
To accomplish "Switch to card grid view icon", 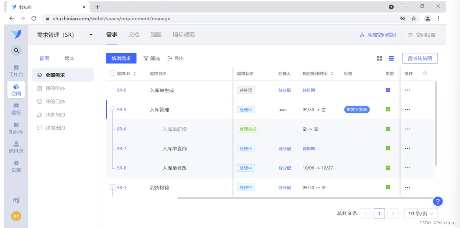I will point(380,58).
